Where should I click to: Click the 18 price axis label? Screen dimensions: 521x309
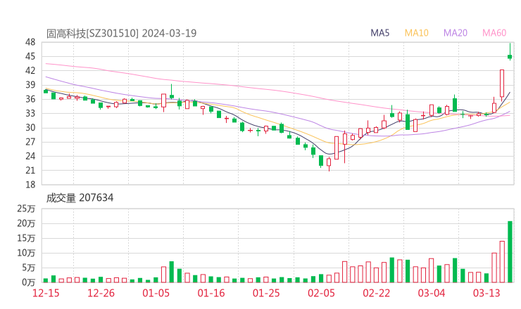(30, 185)
